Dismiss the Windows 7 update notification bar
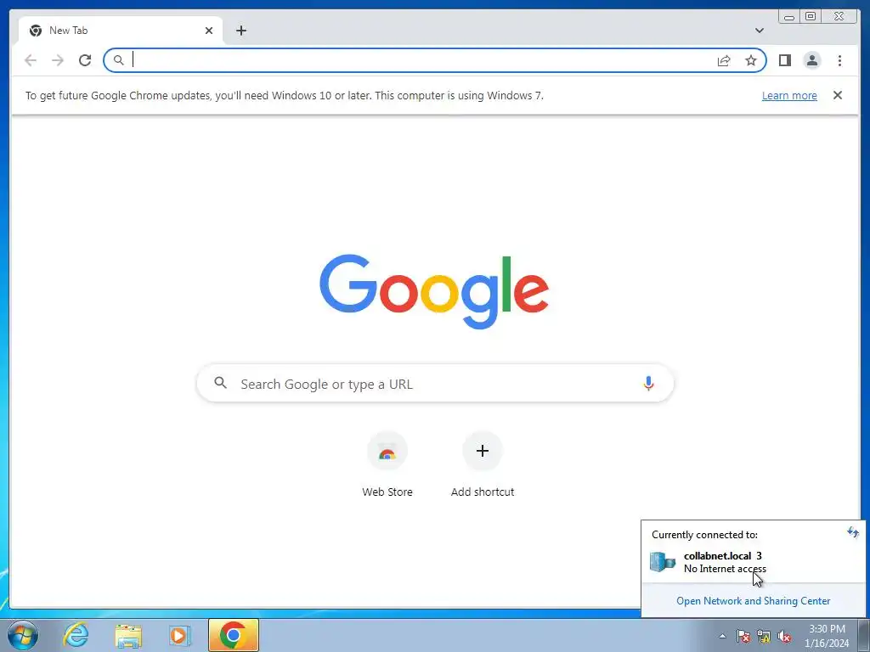Screen dimensions: 870x652 pos(837,95)
